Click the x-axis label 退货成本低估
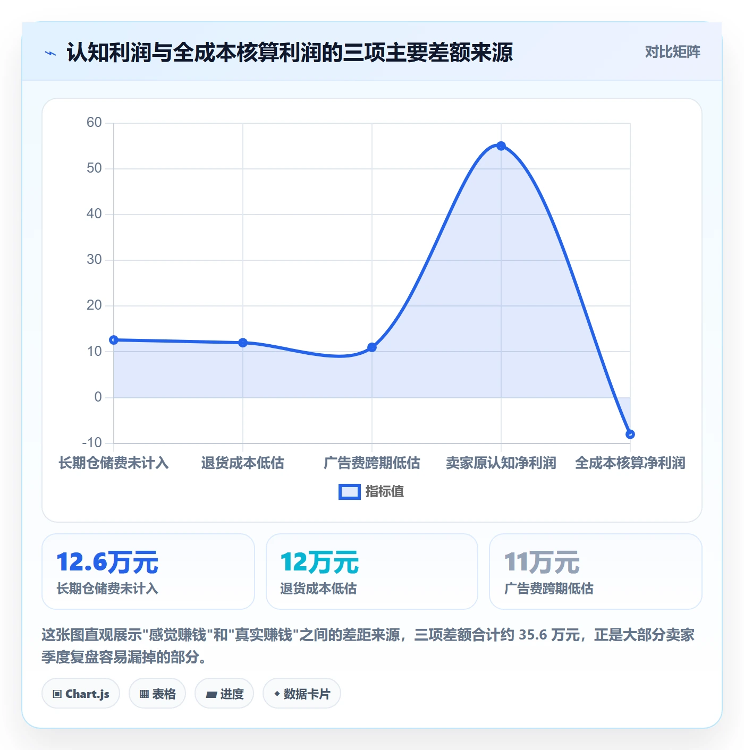 [x=243, y=463]
